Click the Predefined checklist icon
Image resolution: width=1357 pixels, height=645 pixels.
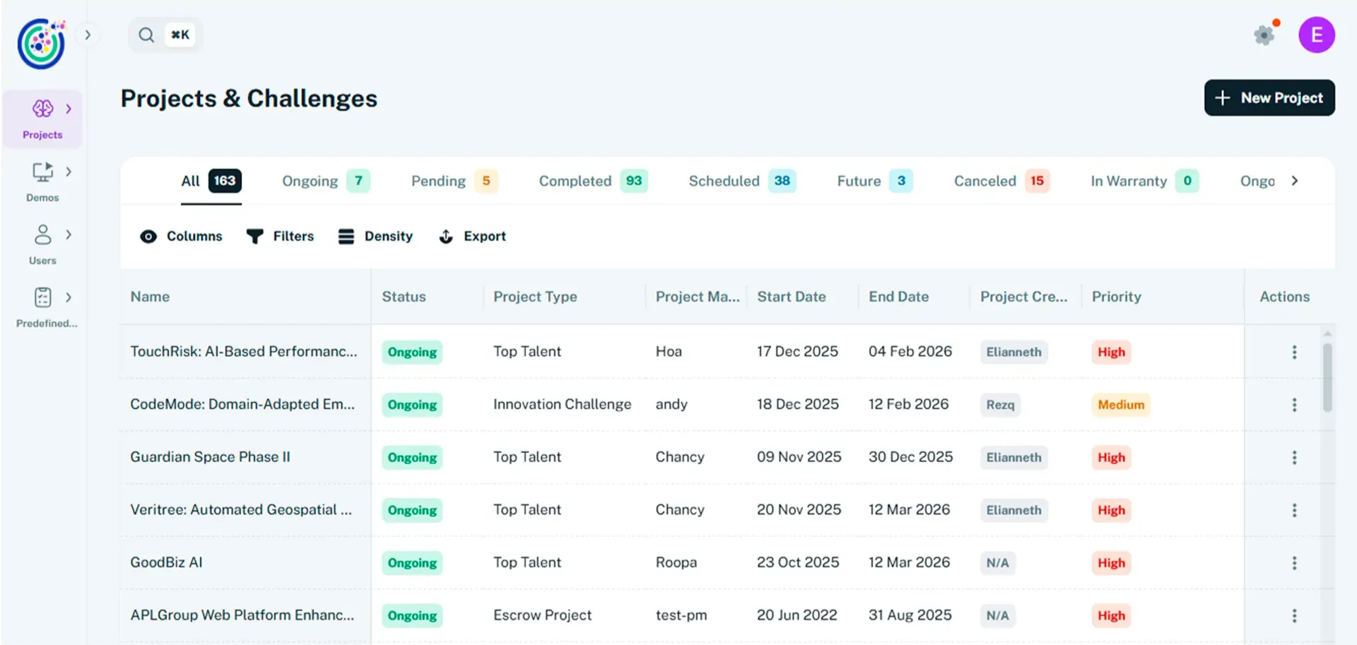click(42, 297)
